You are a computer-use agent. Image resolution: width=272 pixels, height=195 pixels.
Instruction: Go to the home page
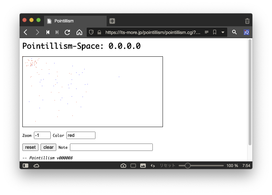[79, 32]
